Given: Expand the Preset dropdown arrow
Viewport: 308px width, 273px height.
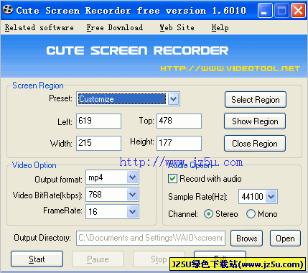Looking at the screenshot, I should [x=174, y=98].
